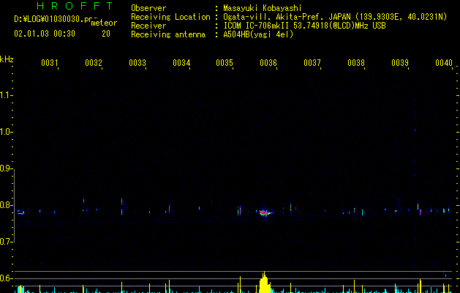Click the Receiver field label
The image size is (460, 293).
pos(148,26)
